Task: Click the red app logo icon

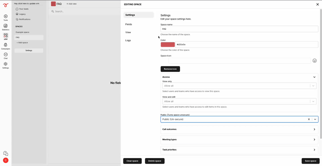Action: tap(6, 5)
